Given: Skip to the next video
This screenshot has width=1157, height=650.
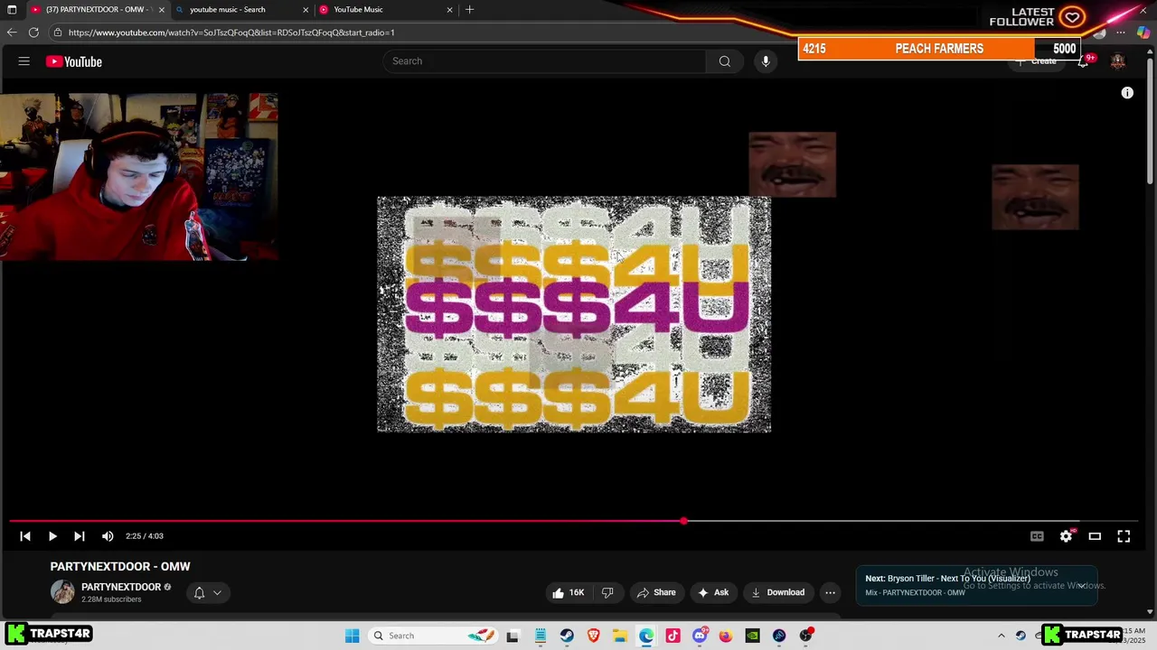Looking at the screenshot, I should point(80,536).
